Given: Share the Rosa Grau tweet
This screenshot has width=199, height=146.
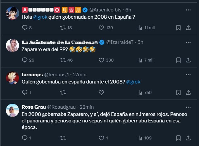Looking at the screenshot, I should pos(188,138).
